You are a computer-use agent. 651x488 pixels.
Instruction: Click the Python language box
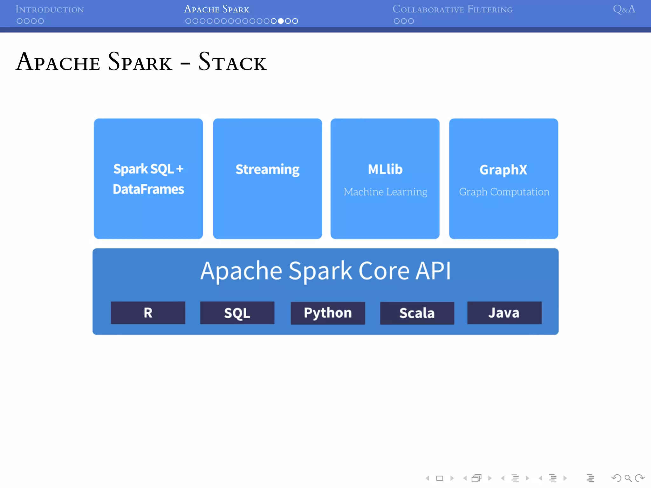point(328,313)
